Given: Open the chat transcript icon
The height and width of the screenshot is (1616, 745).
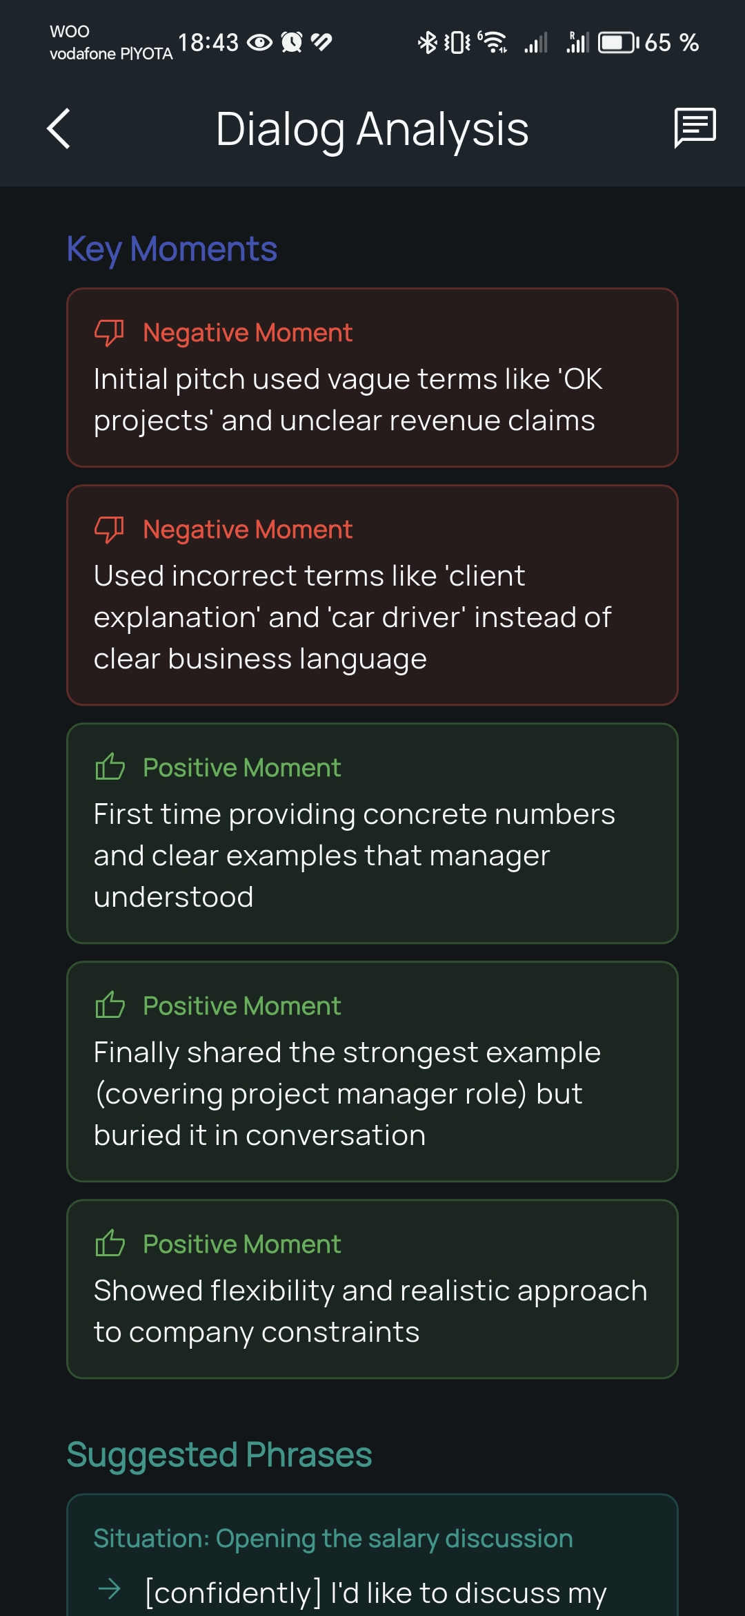Looking at the screenshot, I should [x=695, y=128].
